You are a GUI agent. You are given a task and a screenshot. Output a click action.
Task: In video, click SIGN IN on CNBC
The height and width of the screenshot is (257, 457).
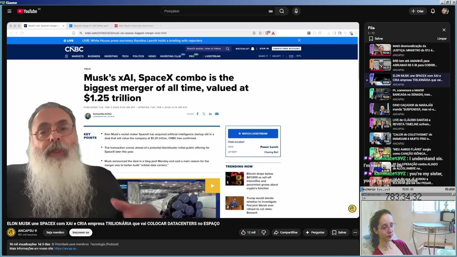(264, 49)
